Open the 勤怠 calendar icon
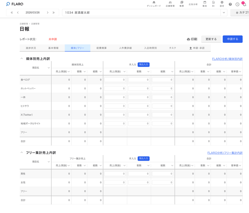This screenshot has height=213, width=249. [204, 4]
